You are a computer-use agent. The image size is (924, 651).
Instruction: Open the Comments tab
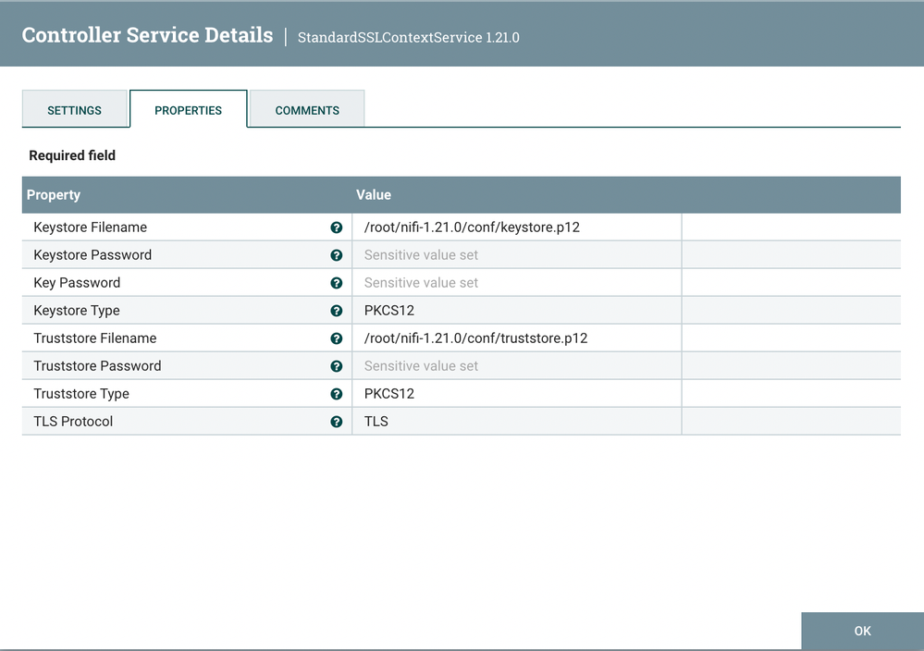coord(307,110)
